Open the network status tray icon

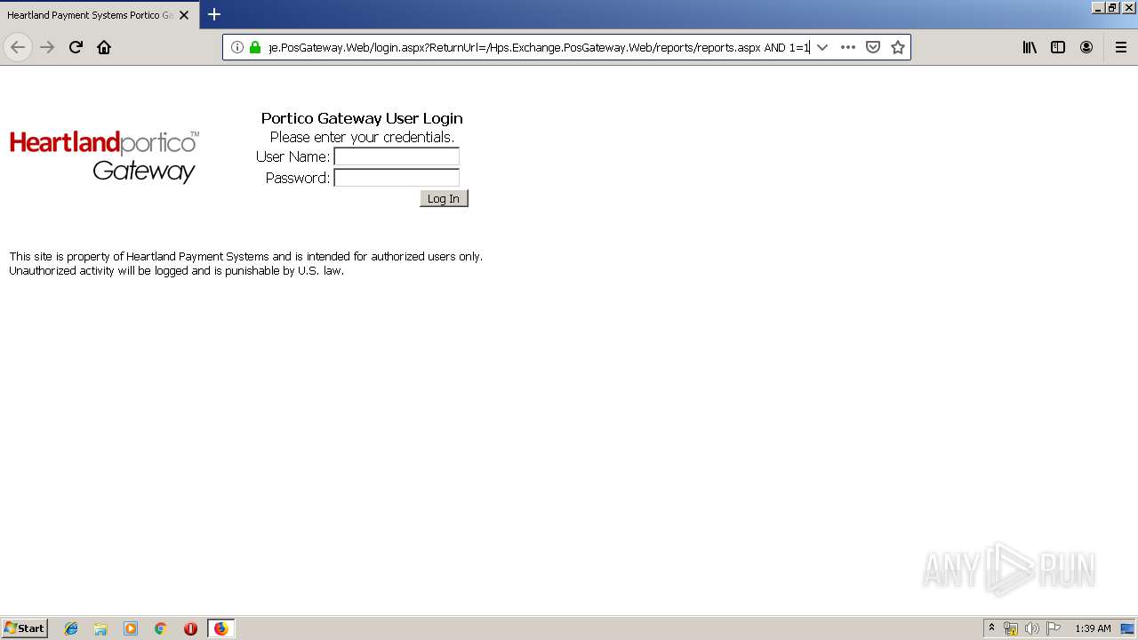click(1011, 628)
